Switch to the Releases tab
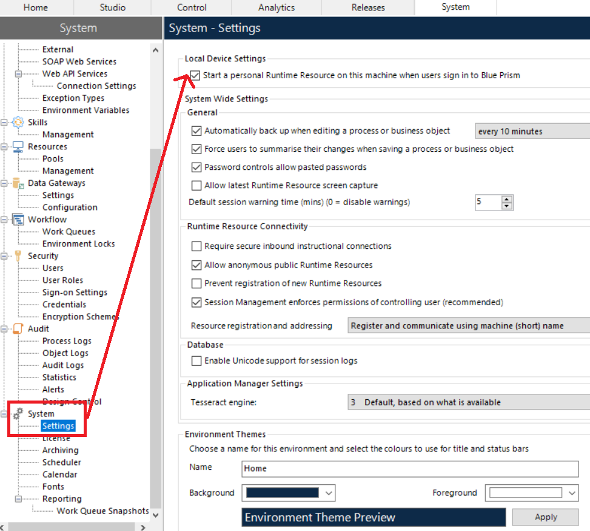 point(368,7)
